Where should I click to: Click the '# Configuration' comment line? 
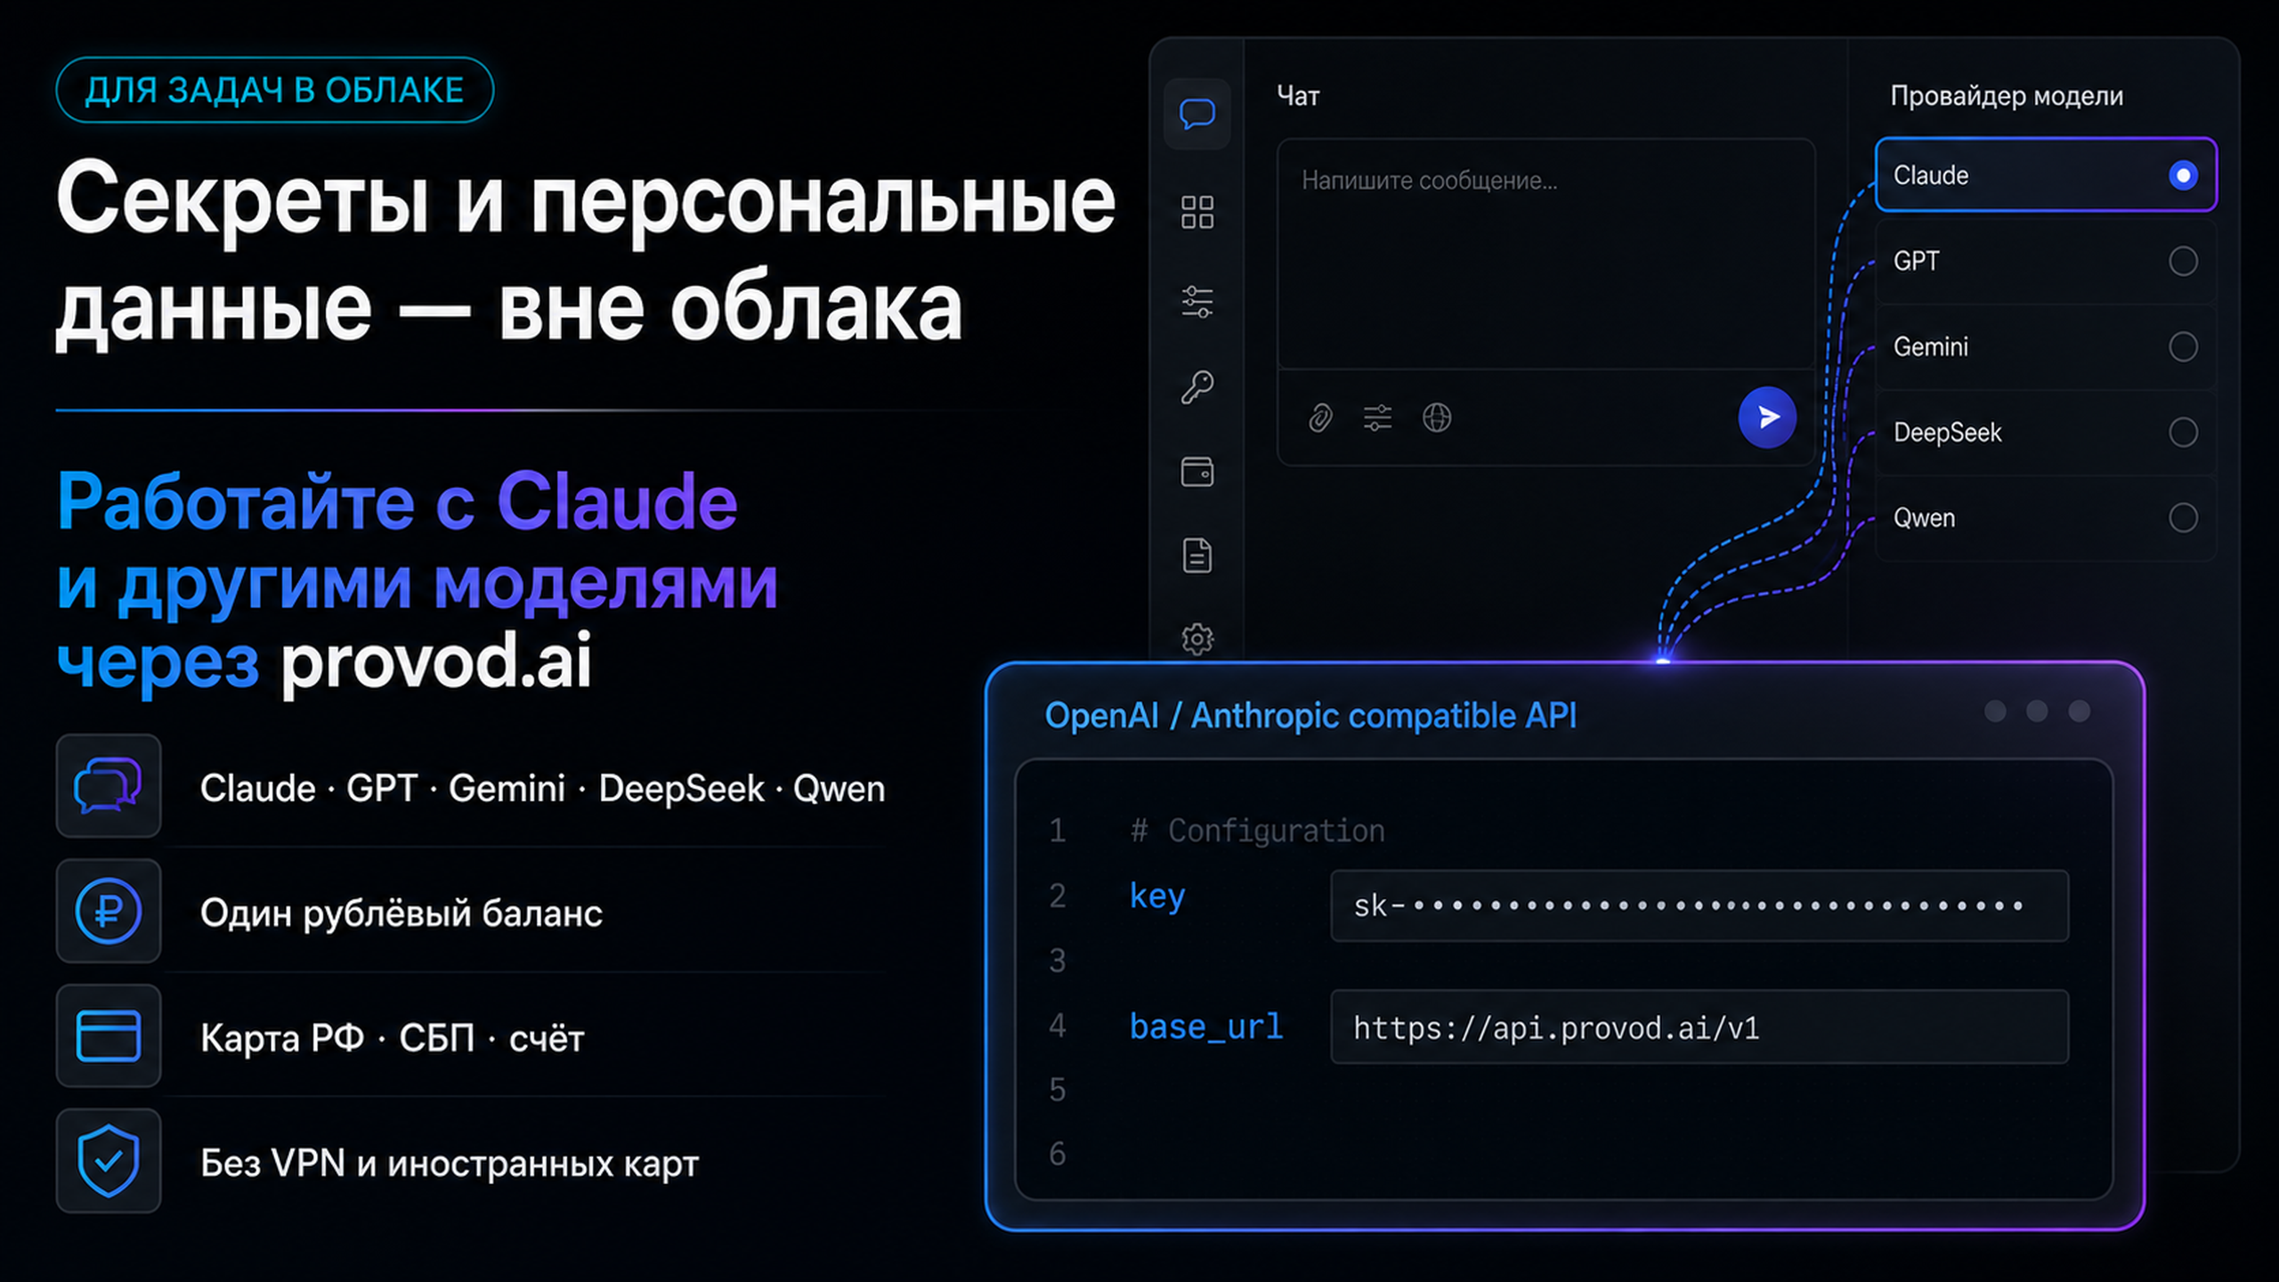click(x=1257, y=831)
